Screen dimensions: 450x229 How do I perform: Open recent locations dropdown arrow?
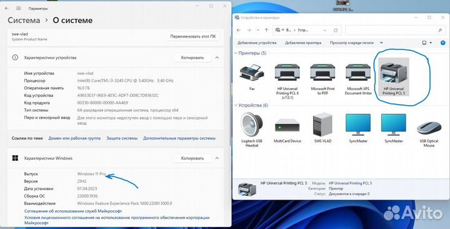click(x=257, y=30)
